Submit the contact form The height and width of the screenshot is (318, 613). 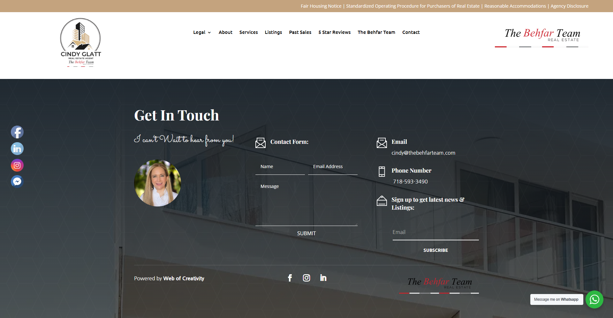306,233
